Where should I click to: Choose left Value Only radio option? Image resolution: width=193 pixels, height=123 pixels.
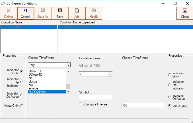coord(22,105)
